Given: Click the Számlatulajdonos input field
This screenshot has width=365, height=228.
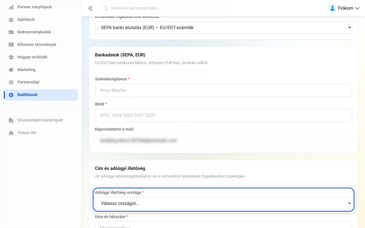Looking at the screenshot, I should tap(224, 90).
